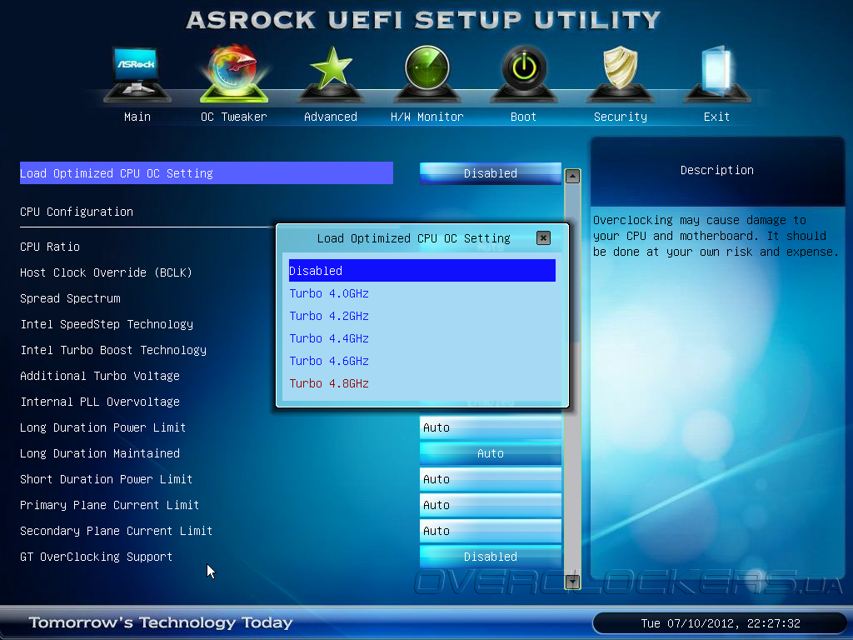853x640 pixels.
Task: Select the Spread Spectrum row
Action: [70, 298]
